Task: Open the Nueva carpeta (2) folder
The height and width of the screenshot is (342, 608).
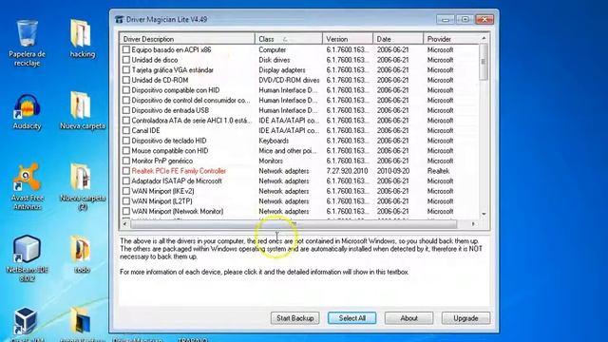Action: pyautogui.click(x=83, y=187)
